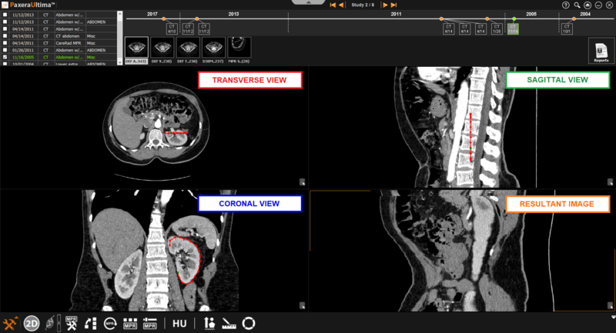Viewport: 616px width, 333px height.
Task: Go to the next study
Action: point(383,5)
